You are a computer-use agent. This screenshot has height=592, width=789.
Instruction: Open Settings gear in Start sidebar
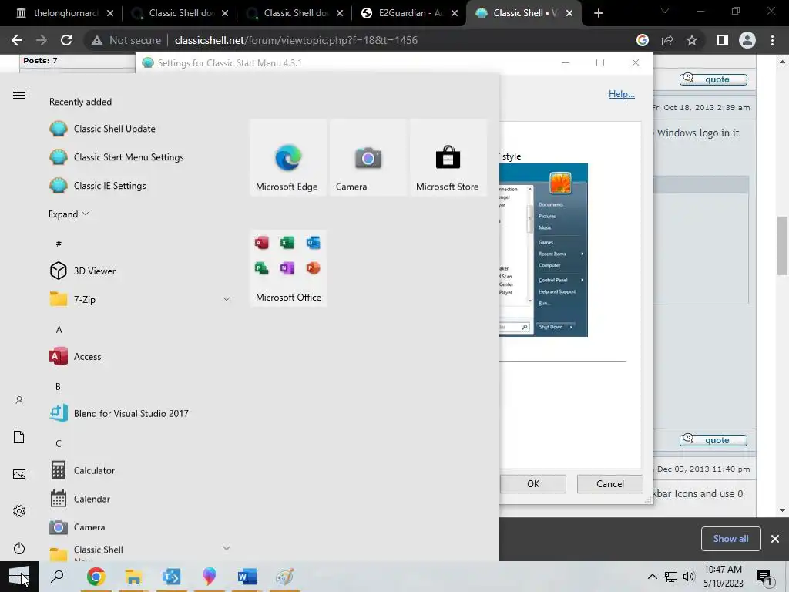[x=19, y=511]
